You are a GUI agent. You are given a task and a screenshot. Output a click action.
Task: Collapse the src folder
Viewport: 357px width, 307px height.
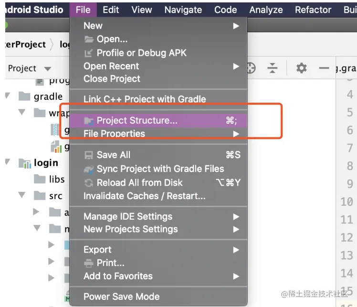pos(22,195)
